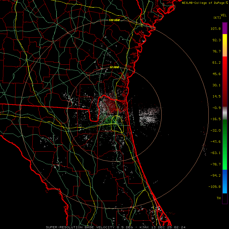
Task: Pick the purple segment atop the velocity scale
Action: (x=225, y=28)
